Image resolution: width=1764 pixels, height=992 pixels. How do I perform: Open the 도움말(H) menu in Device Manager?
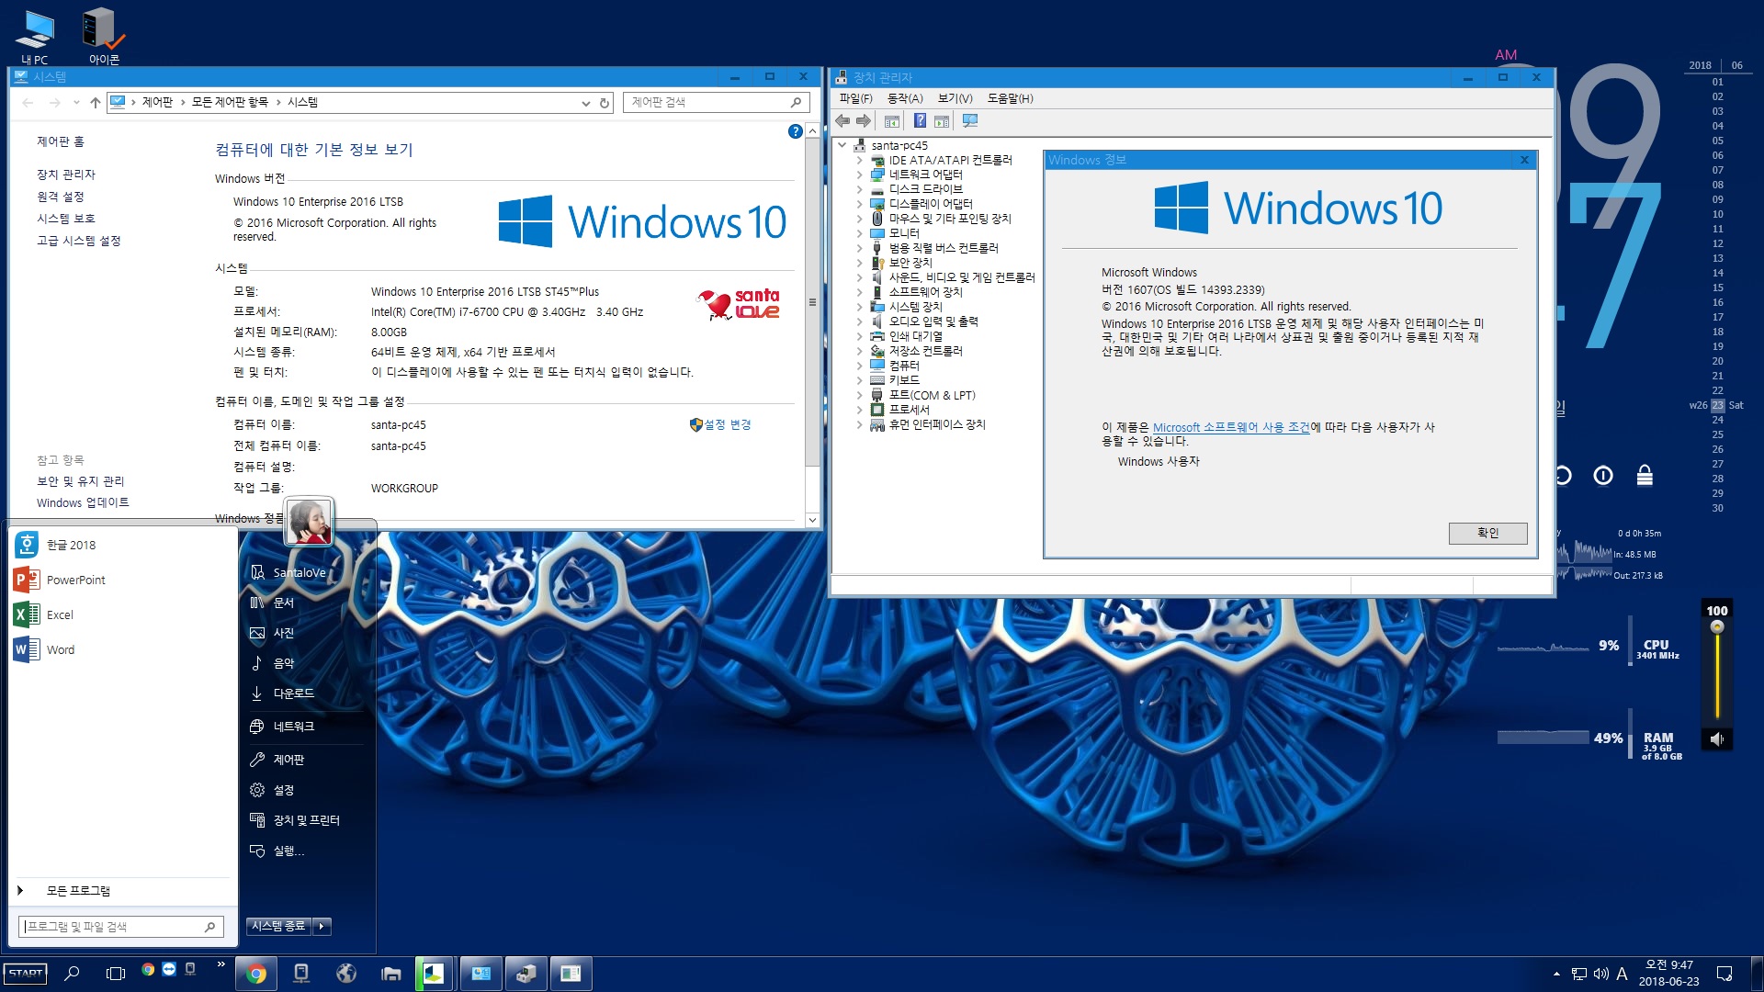1010,98
